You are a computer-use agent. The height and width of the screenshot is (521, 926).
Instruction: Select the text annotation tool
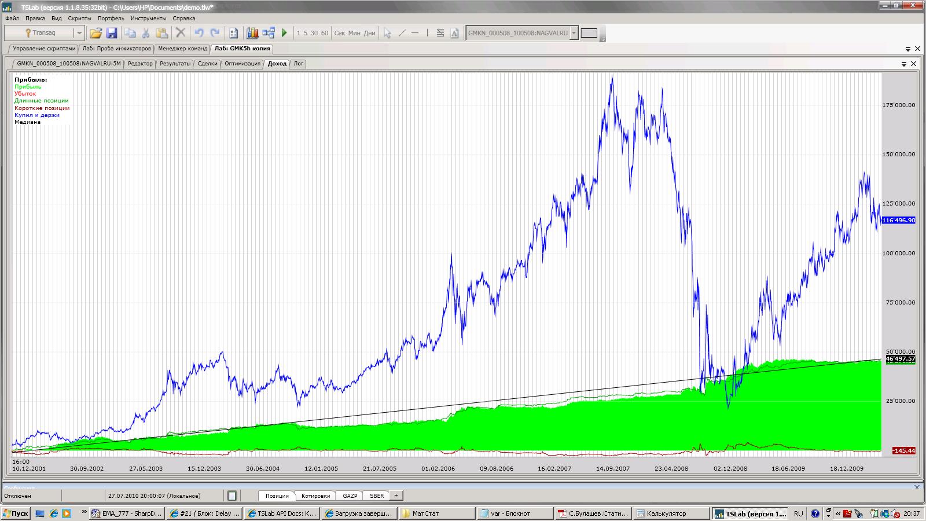[454, 33]
